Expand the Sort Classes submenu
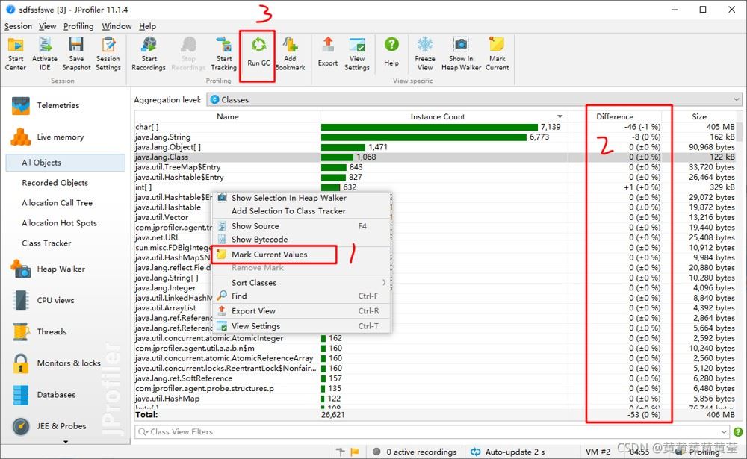This screenshot has width=747, height=459. tap(302, 282)
